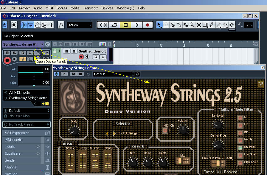Open the Touch automation mode dropdown

pos(80,25)
